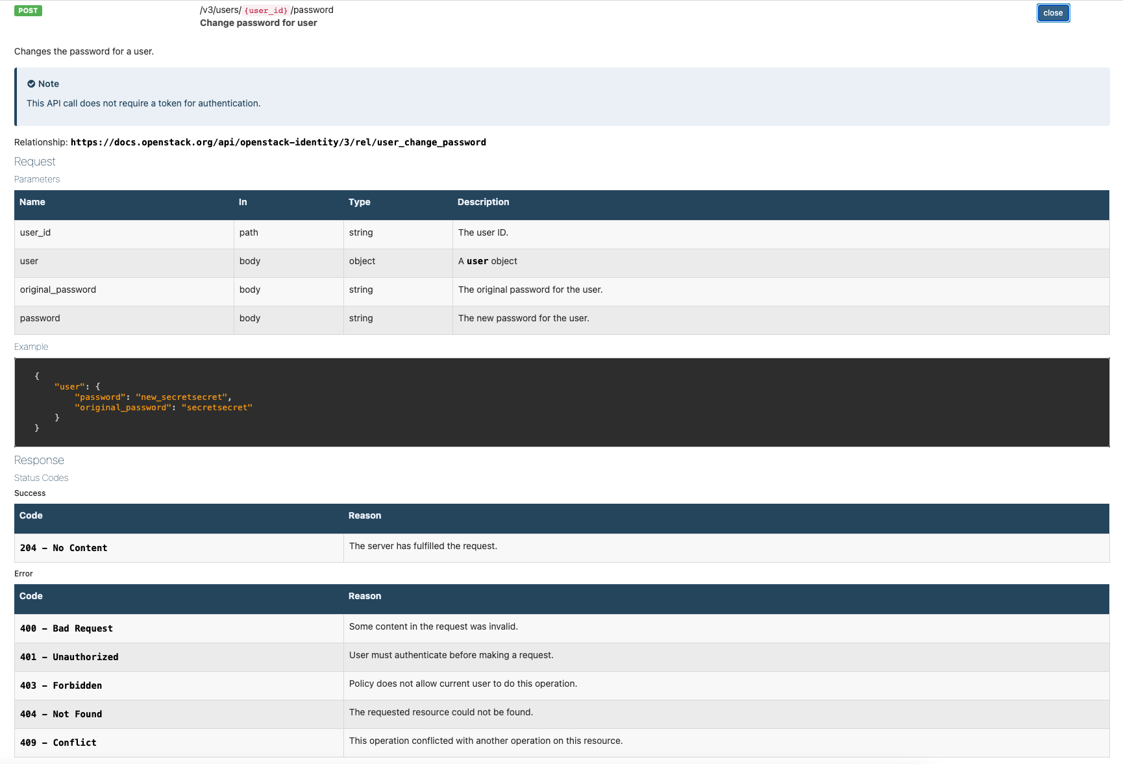Select the 401 – Unauthorized error code
The image size is (1123, 764).
(69, 657)
